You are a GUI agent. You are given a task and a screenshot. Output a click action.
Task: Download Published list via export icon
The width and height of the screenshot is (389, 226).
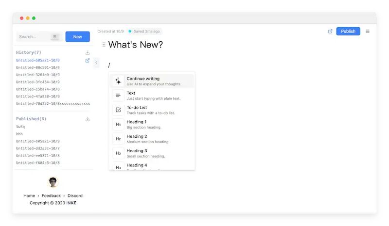tap(88, 119)
